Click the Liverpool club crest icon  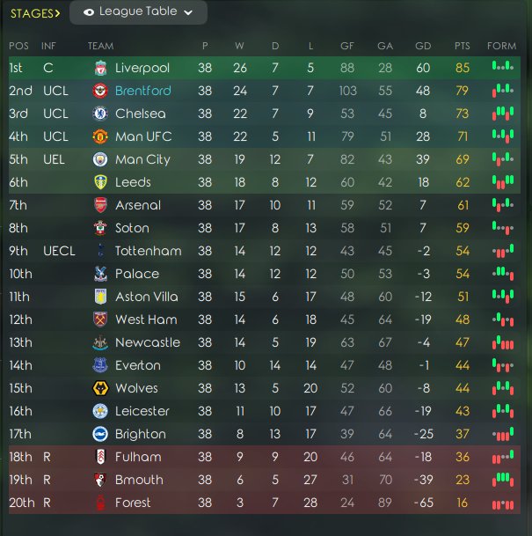pos(100,68)
